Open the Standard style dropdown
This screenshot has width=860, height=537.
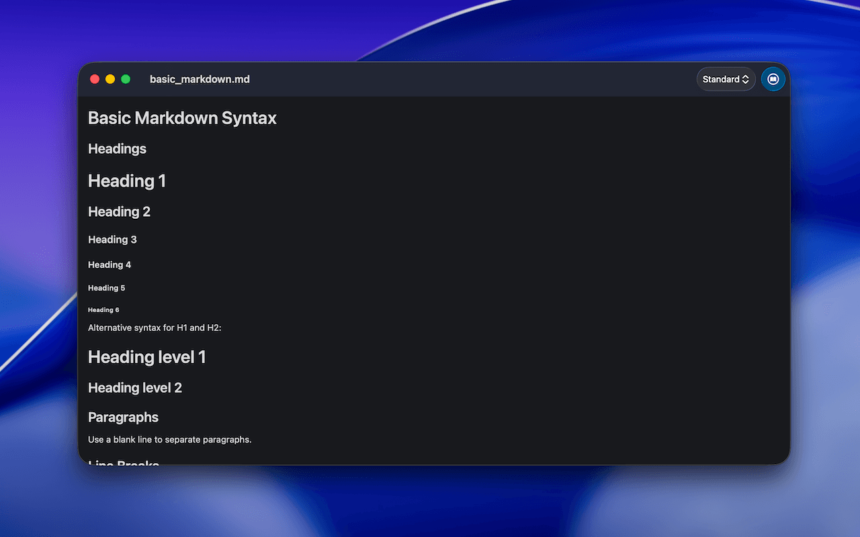(726, 79)
